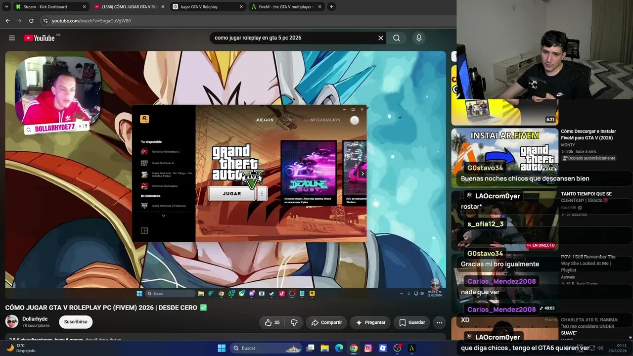The image size is (633, 356).
Task: Click the Rockstar Games logo in launcher
Action: (x=144, y=119)
